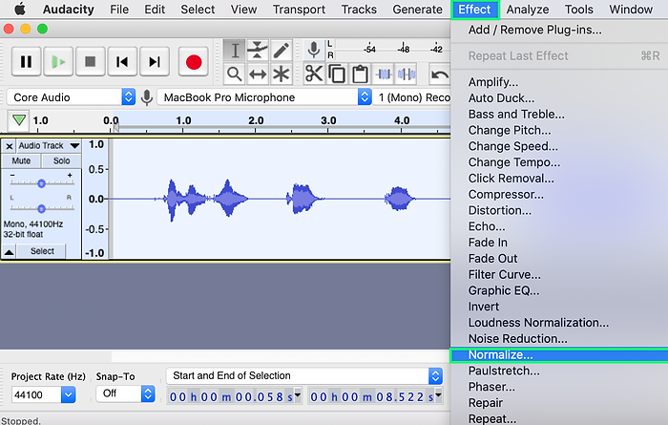The width and height of the screenshot is (668, 425).
Task: Click the selection start time field
Action: click(231, 396)
